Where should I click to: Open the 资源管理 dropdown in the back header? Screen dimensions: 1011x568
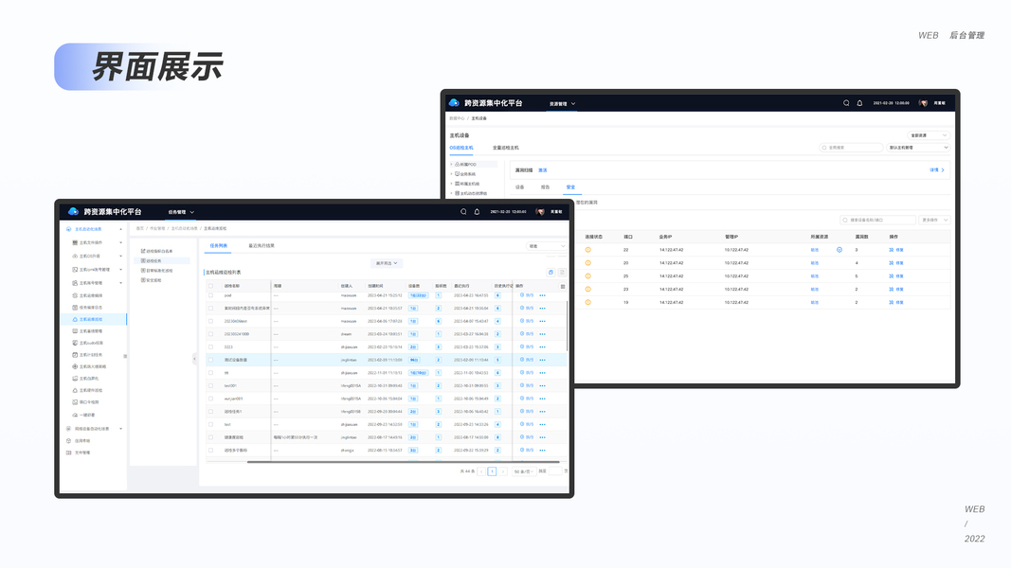(562, 104)
